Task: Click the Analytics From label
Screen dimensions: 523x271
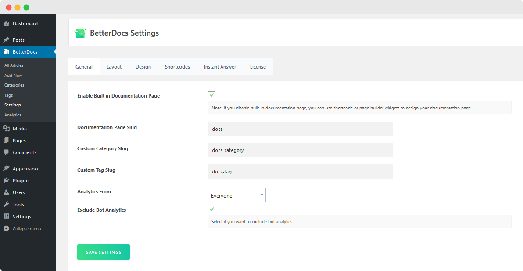Action: tap(94, 192)
